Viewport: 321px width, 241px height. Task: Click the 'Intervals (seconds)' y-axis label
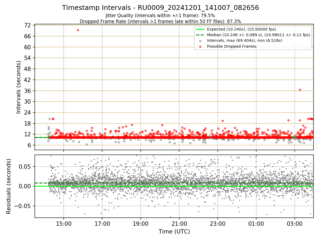[18, 87]
